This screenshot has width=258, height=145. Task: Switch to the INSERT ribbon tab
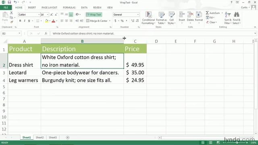click(x=32, y=8)
